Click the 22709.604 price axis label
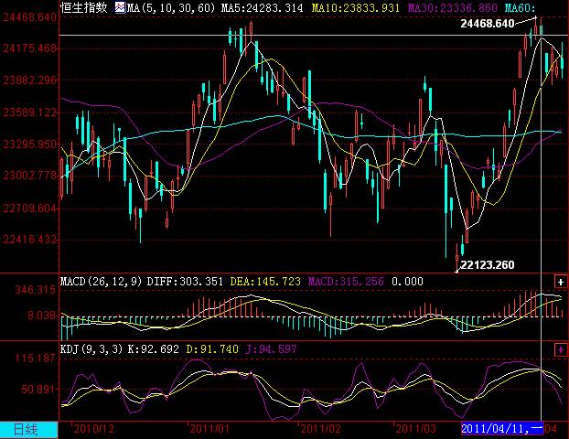 pyautogui.click(x=30, y=208)
